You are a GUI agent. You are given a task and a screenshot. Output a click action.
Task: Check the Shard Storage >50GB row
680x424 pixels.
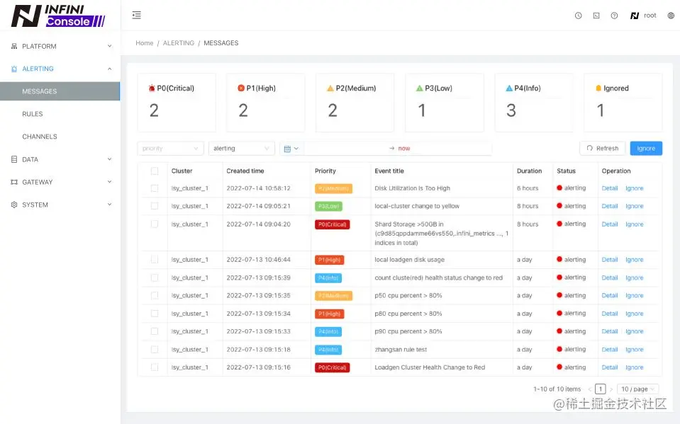point(155,224)
